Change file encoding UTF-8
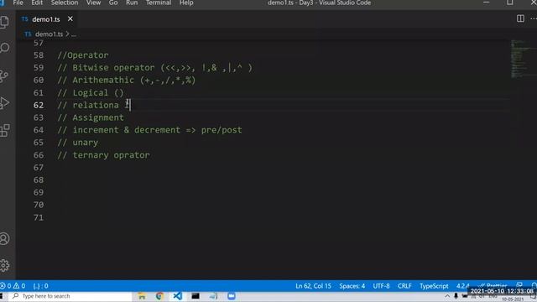 pyautogui.click(x=381, y=286)
